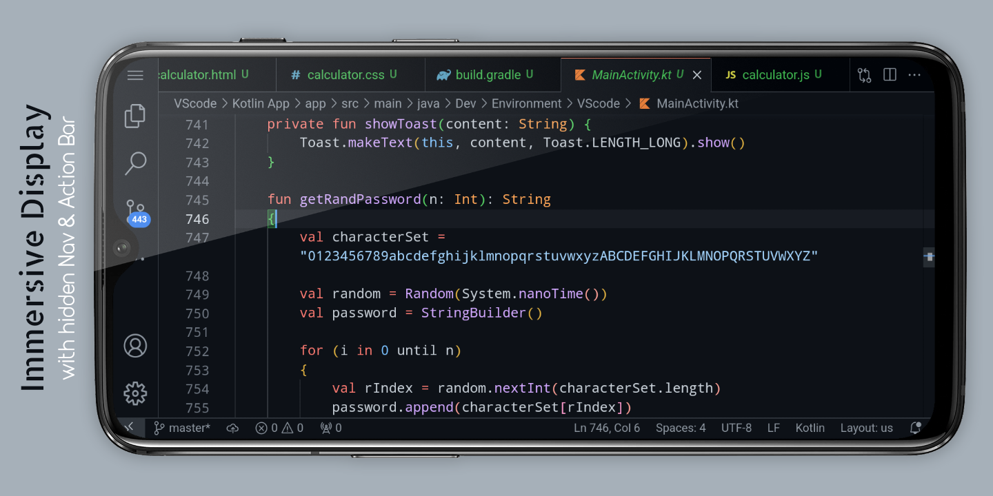Open the More Actions ellipsis menu
Viewport: 993px width, 496px height.
(x=914, y=74)
